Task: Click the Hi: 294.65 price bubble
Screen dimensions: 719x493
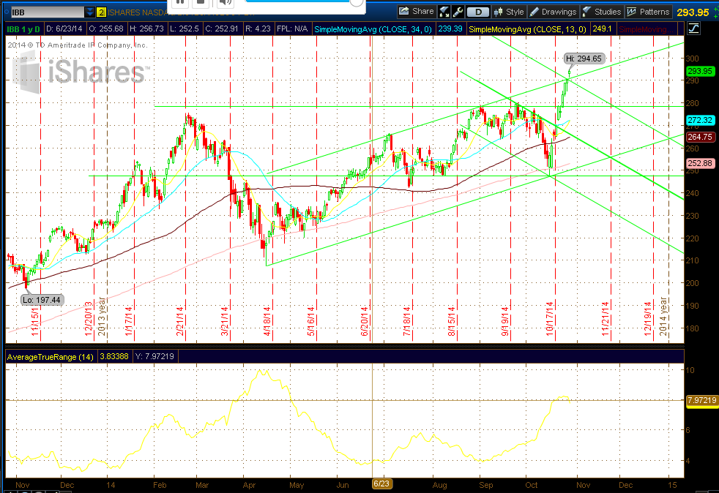Action: (x=584, y=59)
